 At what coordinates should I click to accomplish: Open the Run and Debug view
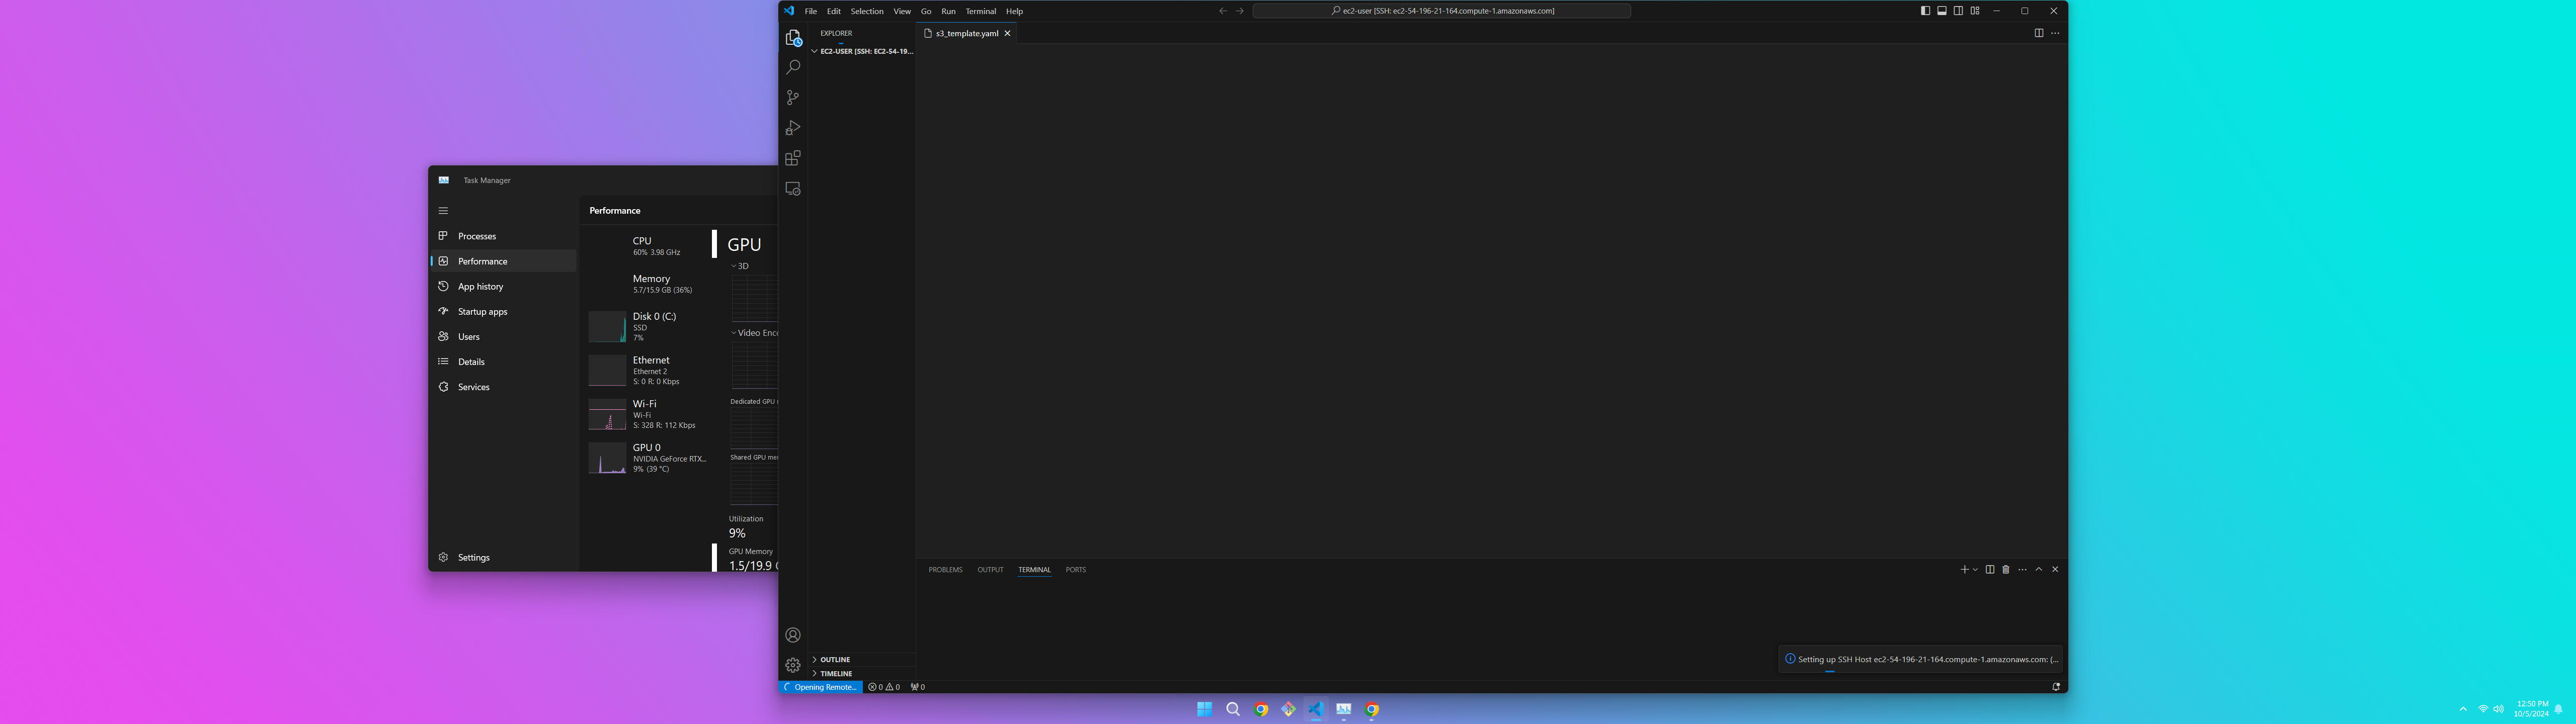point(792,128)
